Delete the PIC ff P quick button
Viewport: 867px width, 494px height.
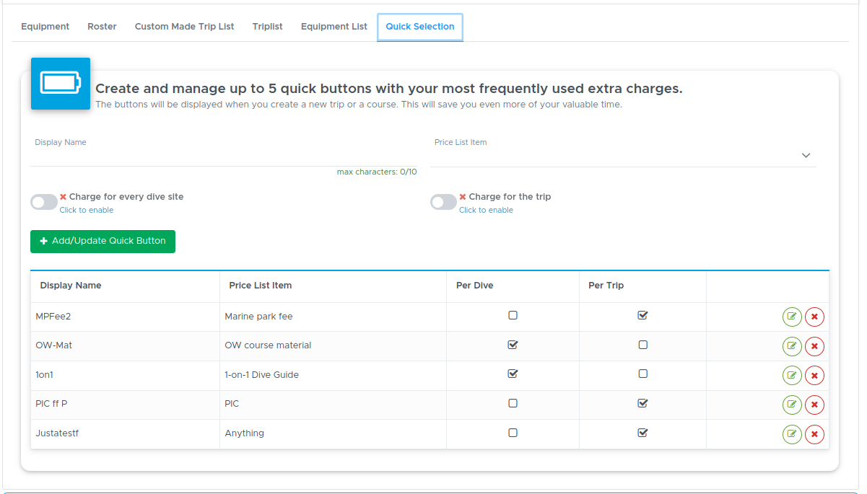tap(814, 405)
